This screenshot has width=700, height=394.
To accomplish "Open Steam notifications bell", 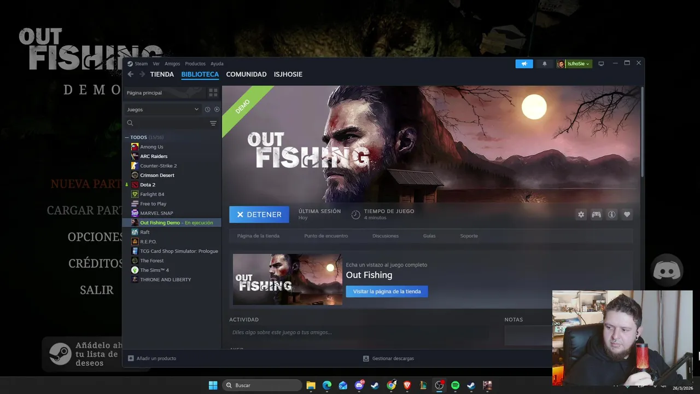I will click(544, 63).
